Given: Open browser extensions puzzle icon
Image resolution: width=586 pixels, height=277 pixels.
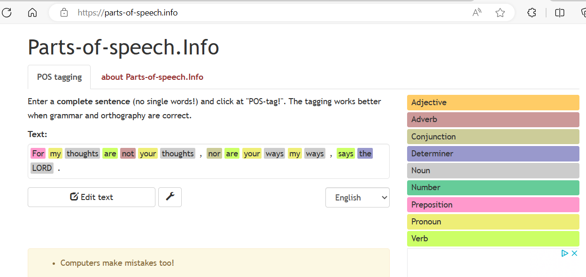Looking at the screenshot, I should coord(532,13).
